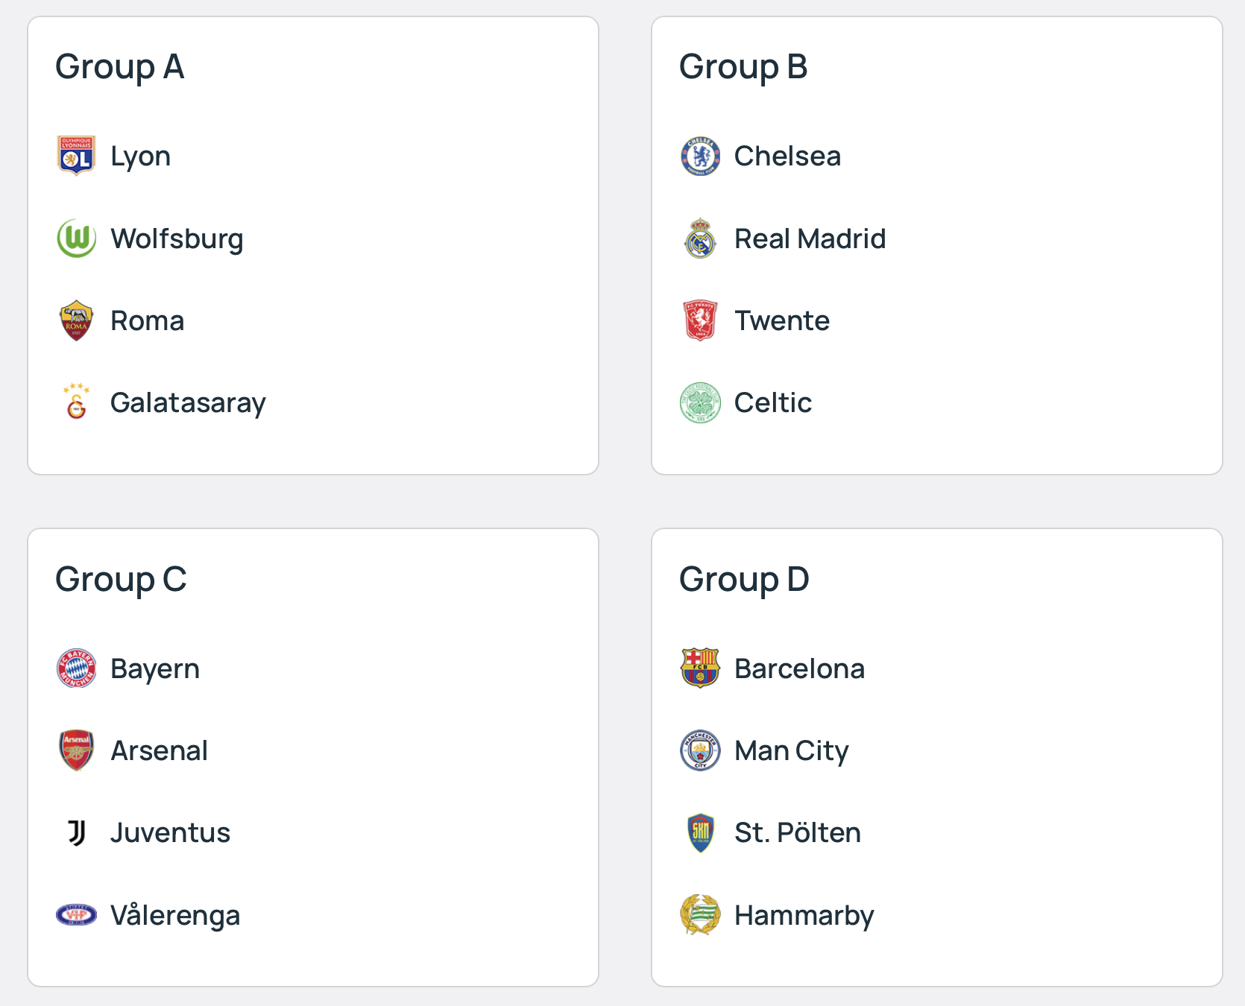Open the Juventus team link

170,832
